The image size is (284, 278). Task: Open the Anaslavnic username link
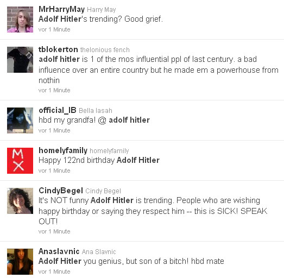[59, 251]
